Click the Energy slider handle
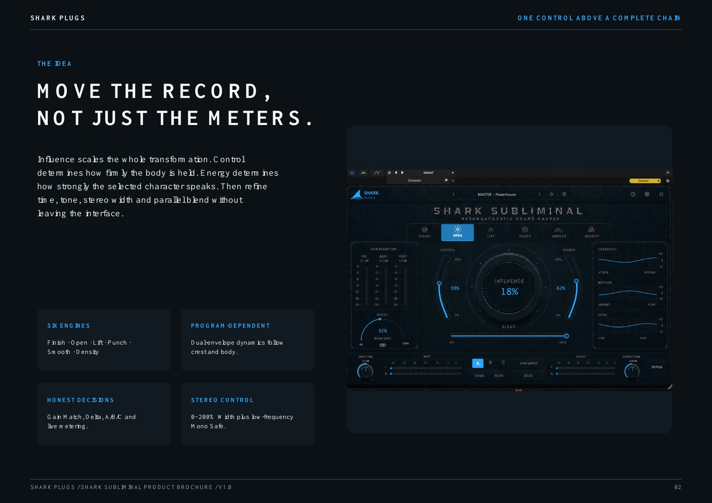 (576, 281)
